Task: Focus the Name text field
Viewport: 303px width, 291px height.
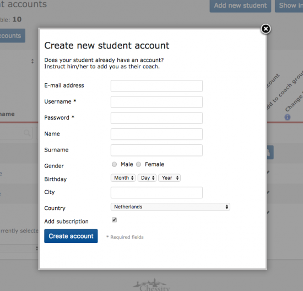Action: pos(156,134)
